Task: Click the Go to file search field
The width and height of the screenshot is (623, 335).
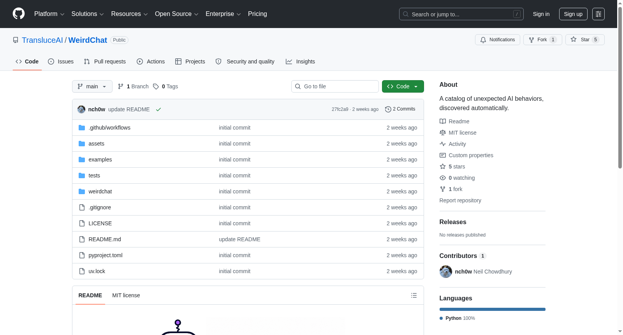Action: [x=335, y=86]
